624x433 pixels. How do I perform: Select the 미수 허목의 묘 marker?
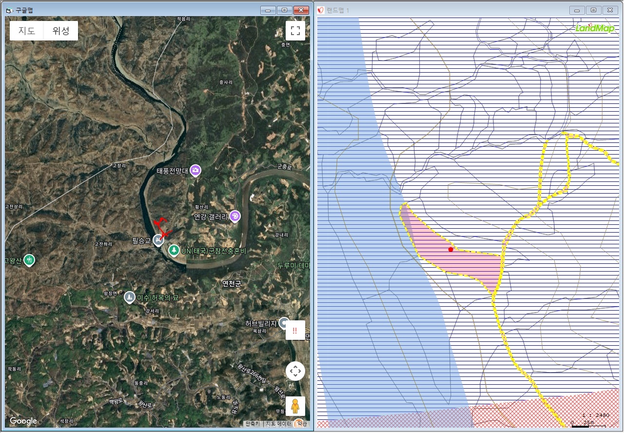point(129,297)
